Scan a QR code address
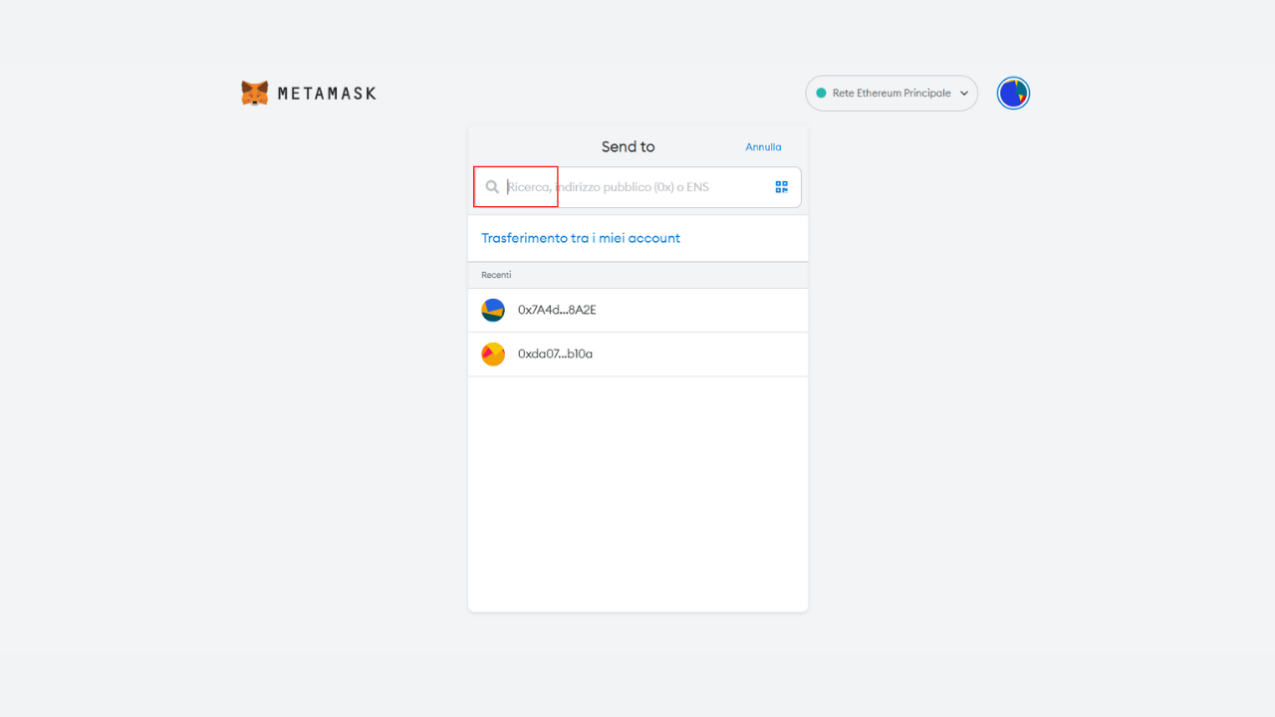The width and height of the screenshot is (1275, 717). coord(782,186)
